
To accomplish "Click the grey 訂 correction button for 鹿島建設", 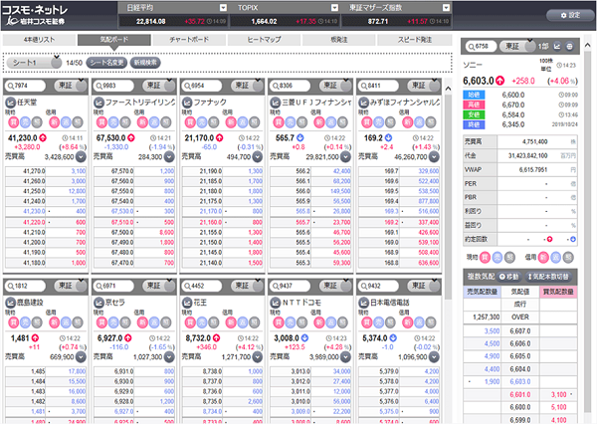I will (x=37, y=322).
